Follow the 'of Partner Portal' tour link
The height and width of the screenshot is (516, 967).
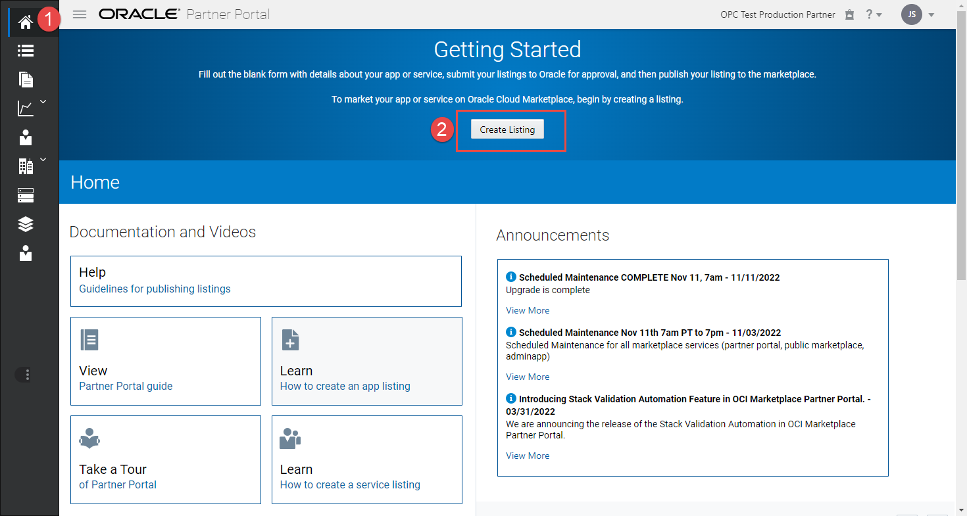click(118, 484)
